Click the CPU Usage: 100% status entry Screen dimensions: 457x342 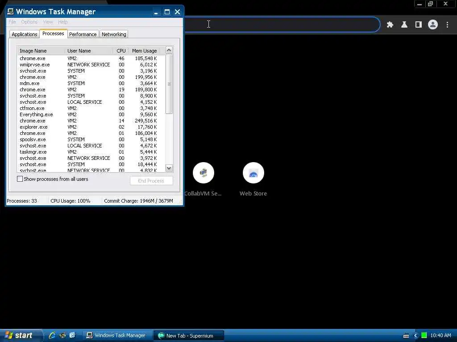click(70, 201)
